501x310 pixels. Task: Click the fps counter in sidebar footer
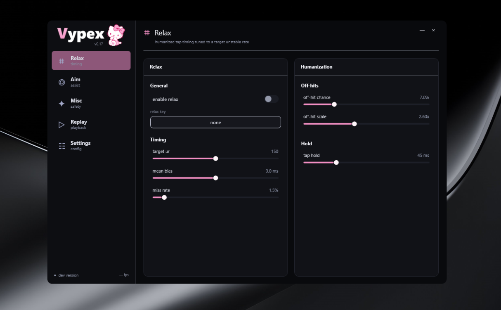coord(124,275)
